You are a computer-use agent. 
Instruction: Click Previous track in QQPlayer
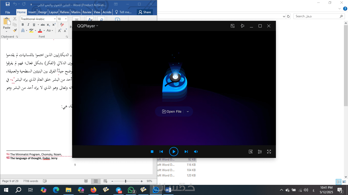pos(161,152)
